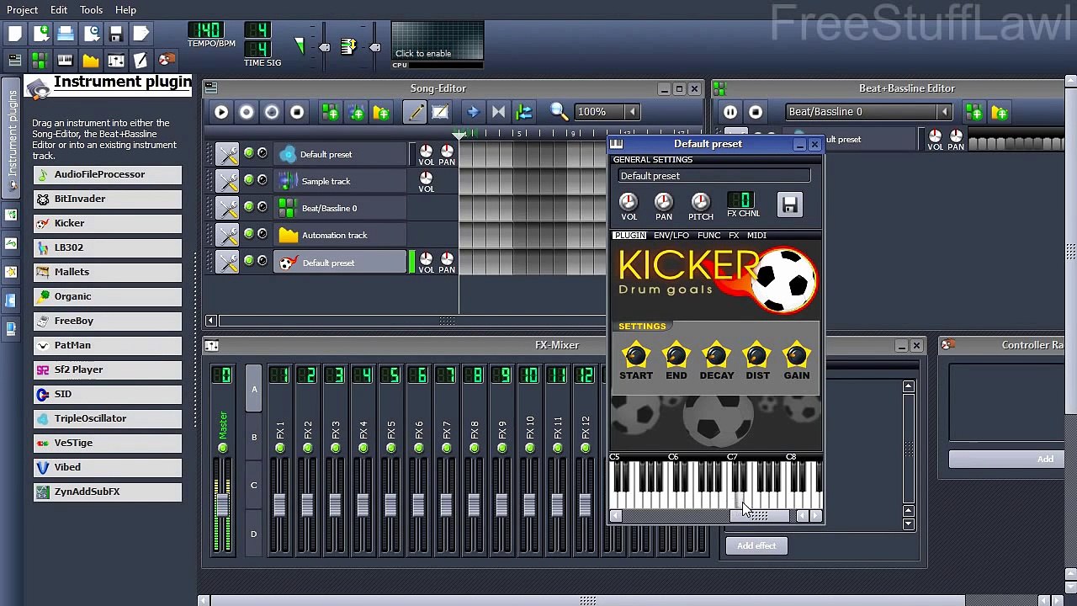1077x606 pixels.
Task: Save the project with the floppy disk icon
Action: coord(116,34)
